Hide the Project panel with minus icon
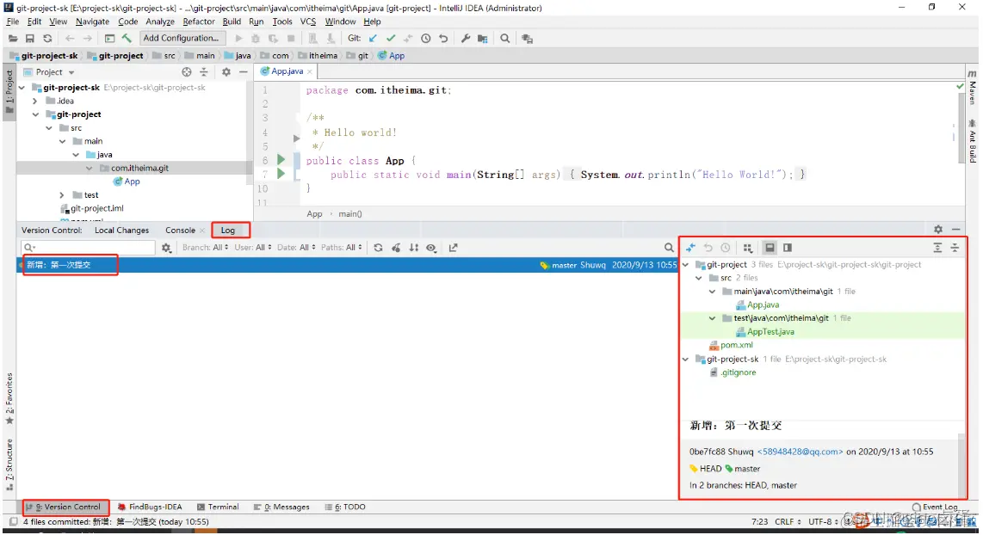This screenshot has height=535, width=983. tap(244, 72)
